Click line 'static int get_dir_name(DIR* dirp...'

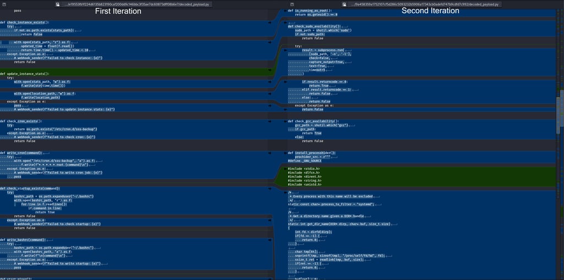tap(339, 223)
